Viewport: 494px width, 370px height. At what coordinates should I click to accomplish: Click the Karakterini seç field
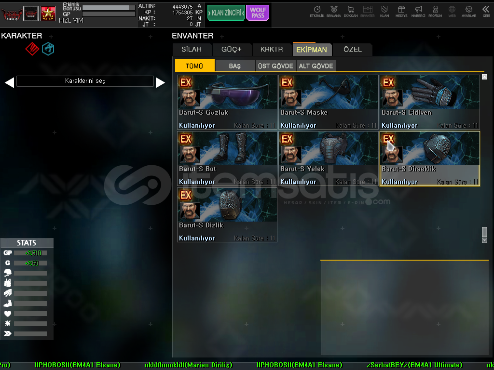(x=85, y=81)
